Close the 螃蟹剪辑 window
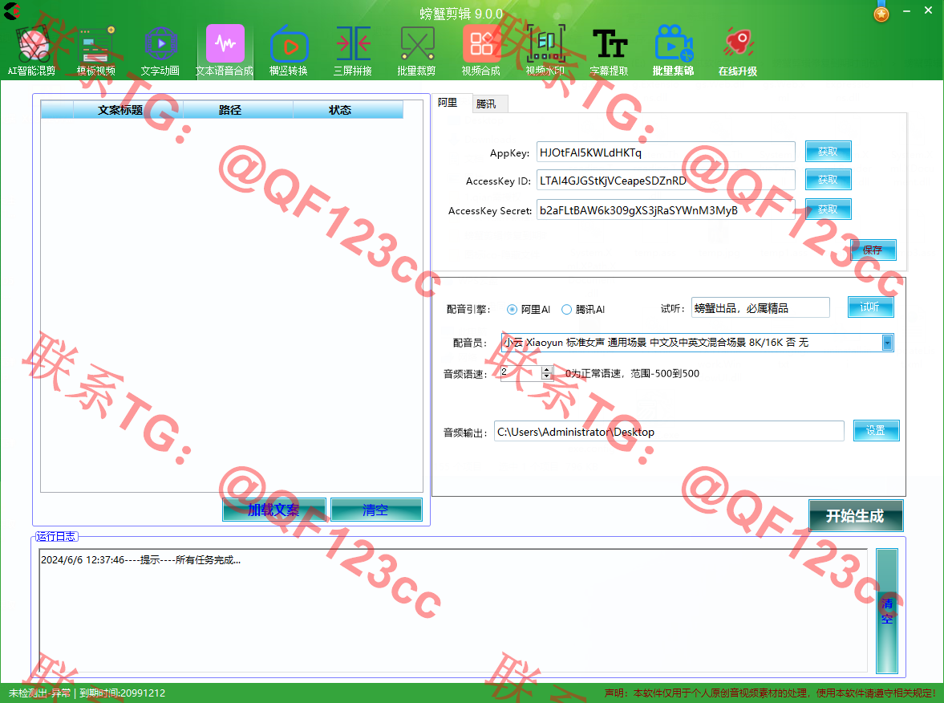 click(928, 11)
